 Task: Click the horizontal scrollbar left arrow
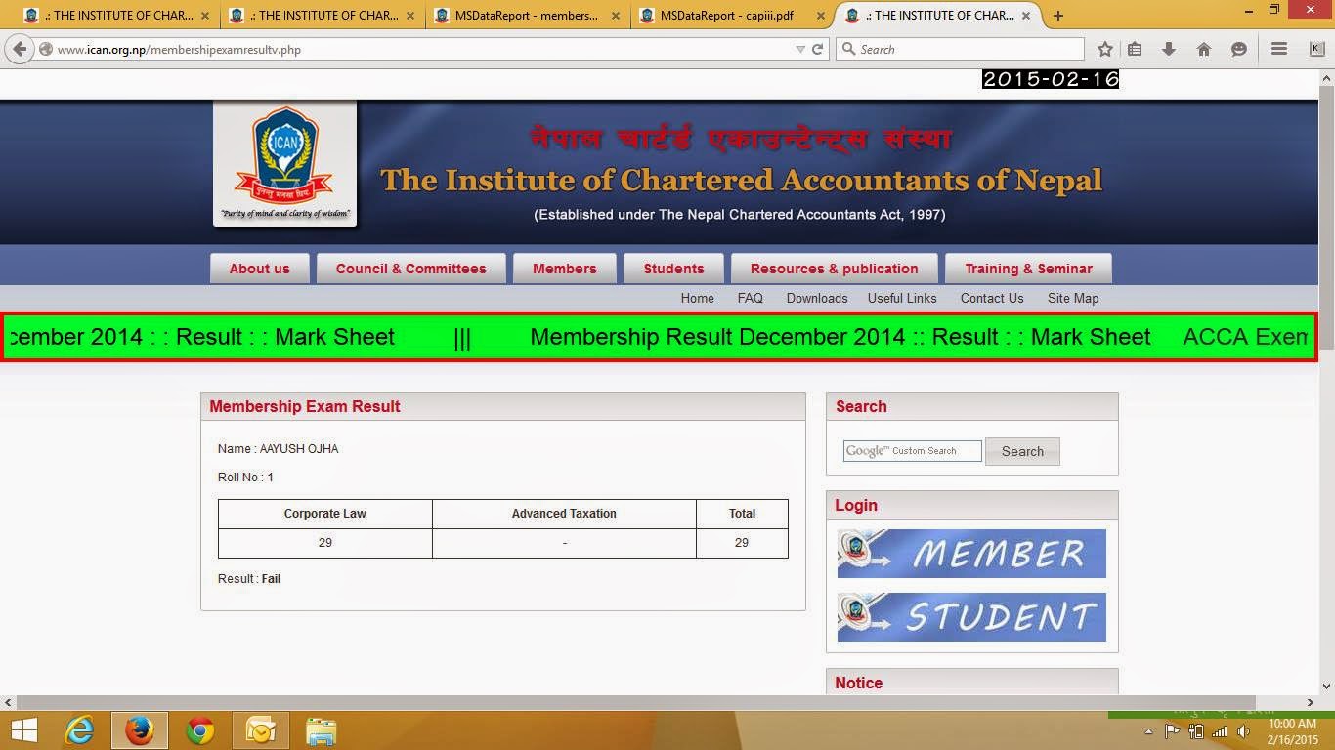tap(8, 702)
